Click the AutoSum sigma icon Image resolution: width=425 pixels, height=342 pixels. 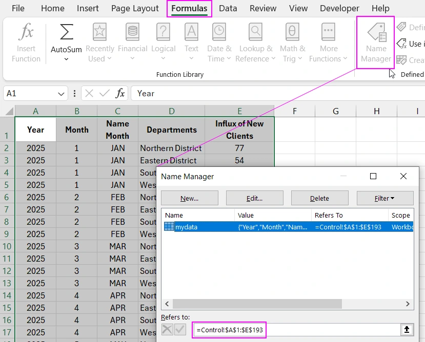coord(66,32)
